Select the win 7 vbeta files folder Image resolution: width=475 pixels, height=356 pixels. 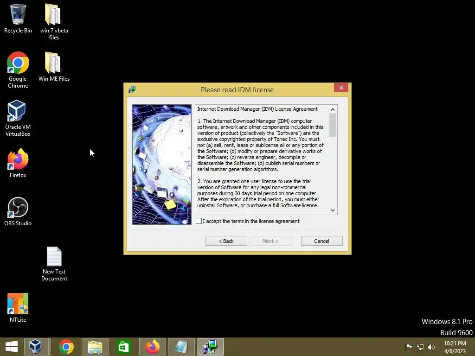(x=54, y=22)
